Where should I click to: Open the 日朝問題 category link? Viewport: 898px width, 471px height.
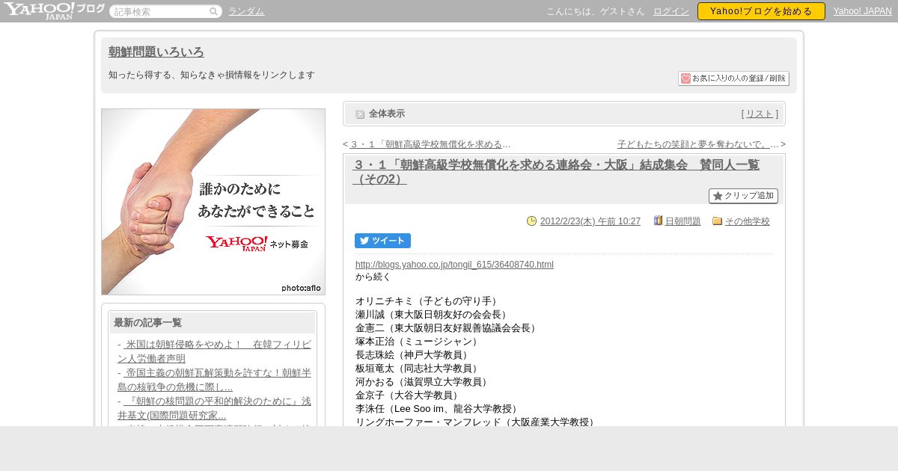pos(683,221)
